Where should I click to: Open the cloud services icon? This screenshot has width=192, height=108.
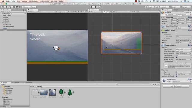point(157,7)
